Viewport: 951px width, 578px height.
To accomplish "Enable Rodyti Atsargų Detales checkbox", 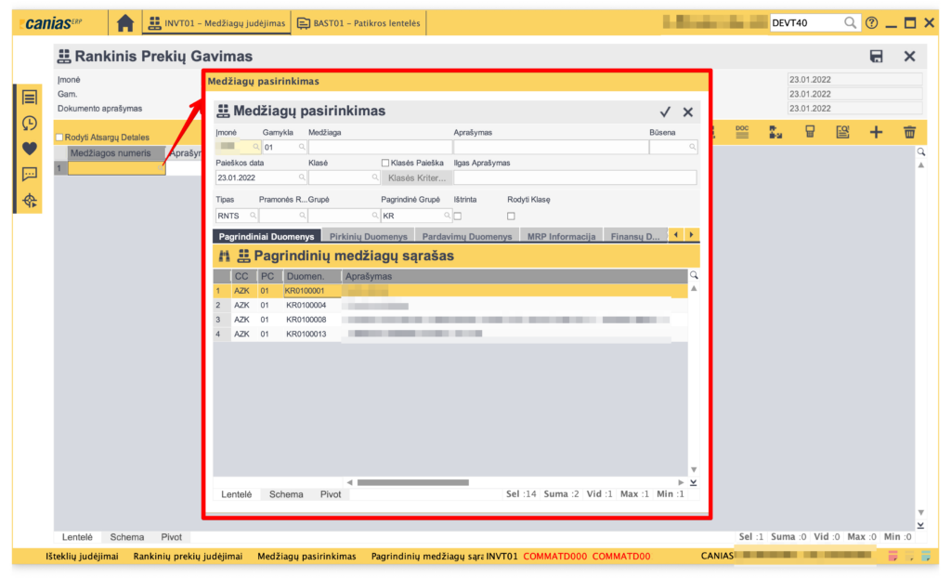I will click(x=59, y=138).
